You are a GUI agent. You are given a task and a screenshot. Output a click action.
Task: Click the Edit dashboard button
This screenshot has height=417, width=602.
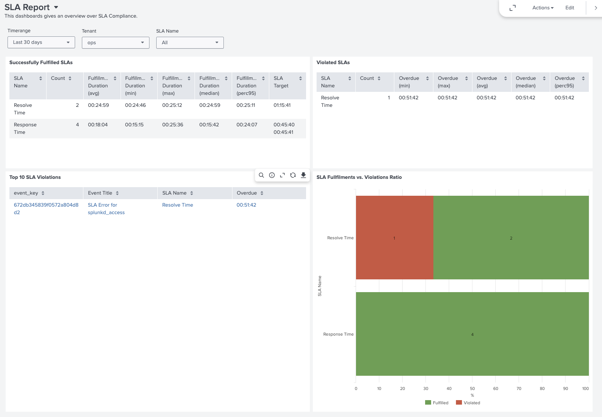(x=570, y=8)
